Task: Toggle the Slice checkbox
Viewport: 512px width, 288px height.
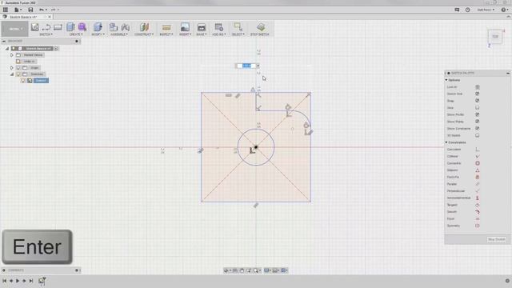Action: 478,107
